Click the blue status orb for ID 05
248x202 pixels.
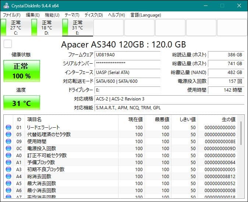[8, 134]
